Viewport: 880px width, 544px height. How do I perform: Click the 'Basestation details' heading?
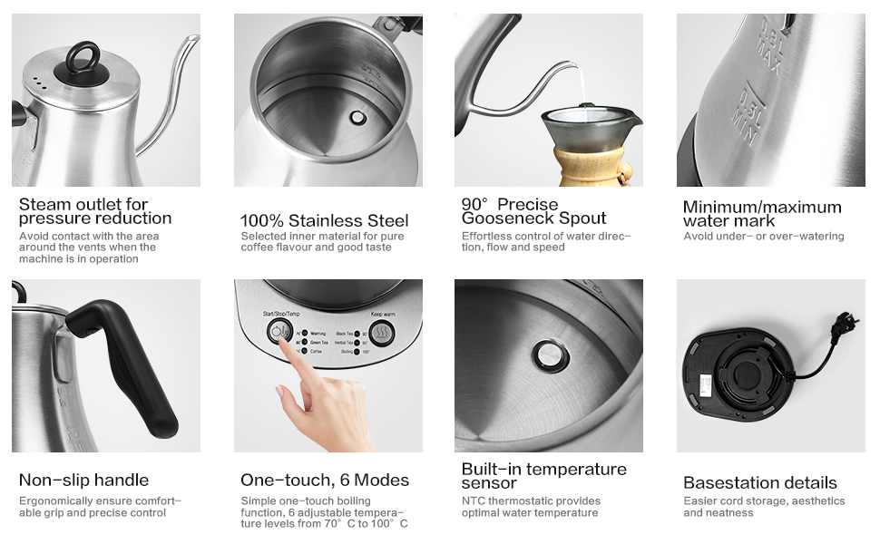click(x=760, y=483)
